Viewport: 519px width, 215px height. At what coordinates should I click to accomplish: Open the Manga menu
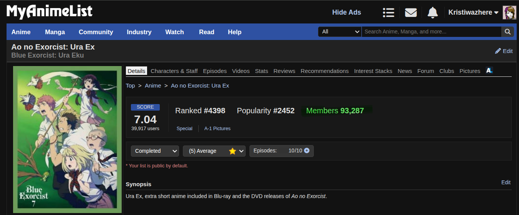[55, 32]
